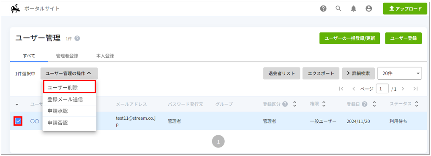Go to last page arrow icon
The image size is (431, 156).
point(415,89)
